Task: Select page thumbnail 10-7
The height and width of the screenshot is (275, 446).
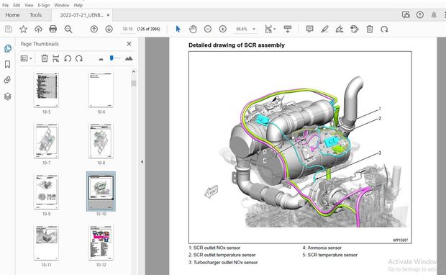Action: point(46,140)
